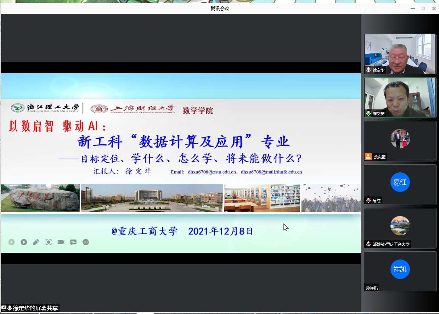Click the 徐定华的屏幕共享 status label
Viewport: 439px width, 314px height.
pos(35,308)
